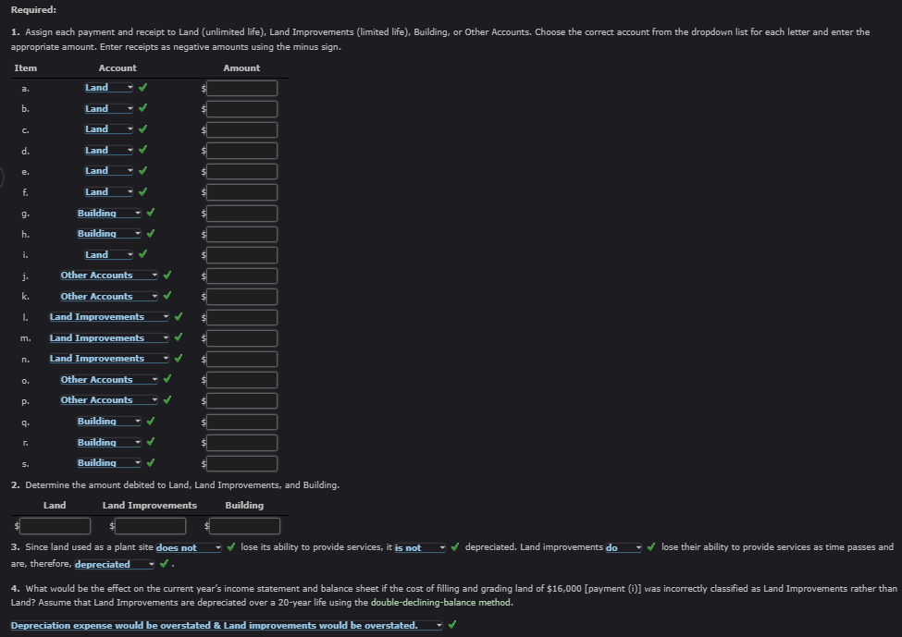Click the checkmark beside item i's Land dropdown
This screenshot has height=637, width=902.
[x=142, y=254]
